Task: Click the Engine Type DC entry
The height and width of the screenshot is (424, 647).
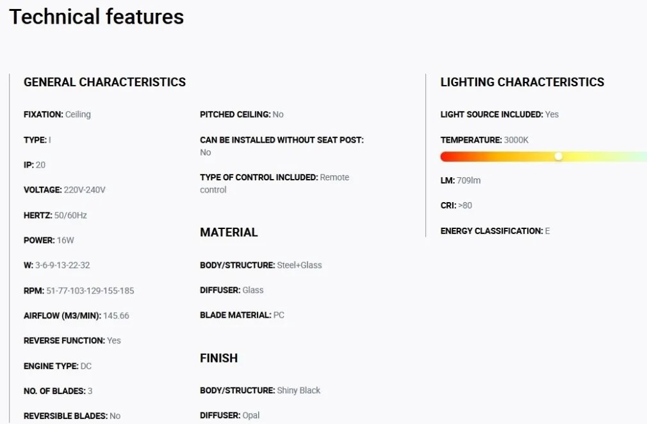Action: pyautogui.click(x=56, y=366)
